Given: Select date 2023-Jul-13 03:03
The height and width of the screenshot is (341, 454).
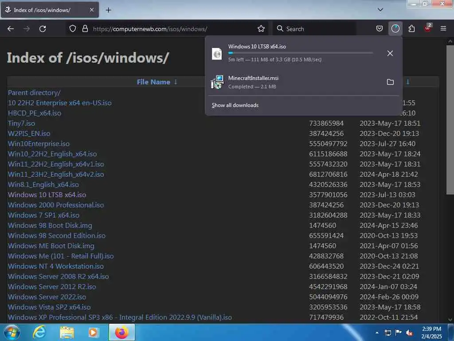Looking at the screenshot, I should pyautogui.click(x=387, y=194).
